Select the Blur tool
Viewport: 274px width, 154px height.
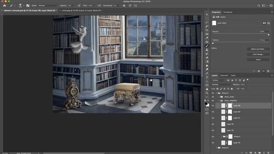click(x=207, y=65)
